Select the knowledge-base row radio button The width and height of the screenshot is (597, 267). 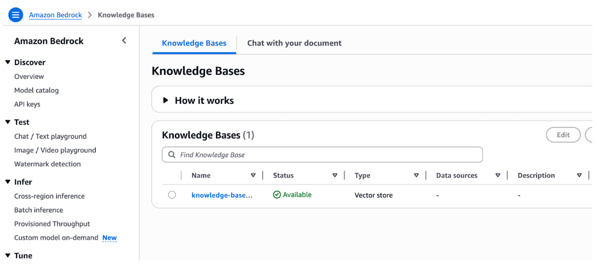[172, 195]
